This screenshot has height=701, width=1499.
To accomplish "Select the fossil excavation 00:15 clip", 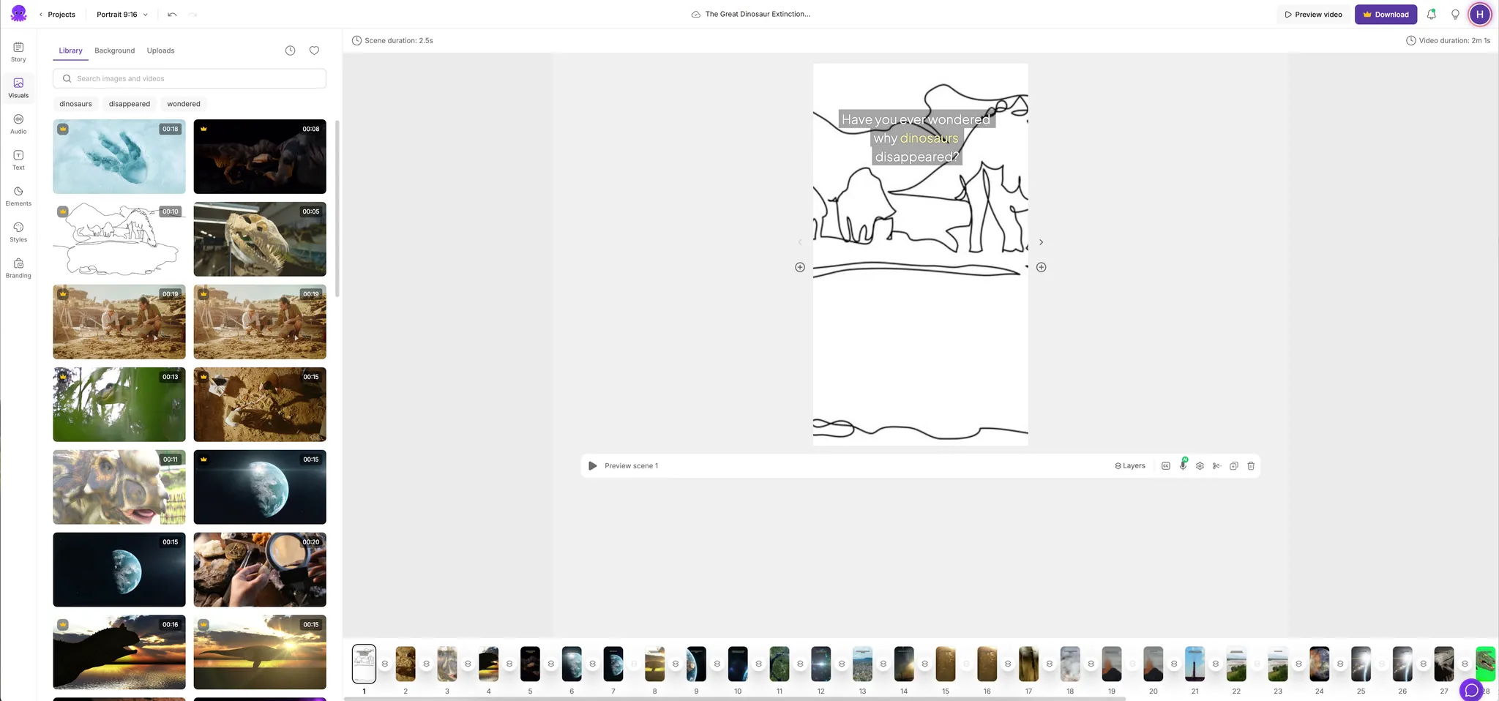I will click(x=260, y=405).
